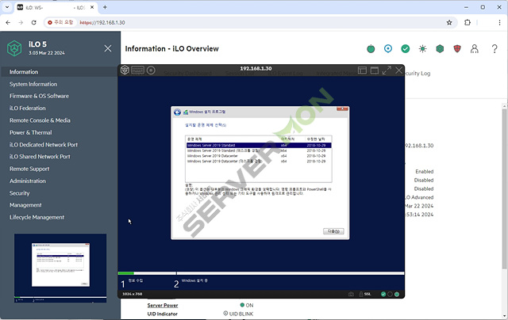Expand remote console to full screen

pos(387,70)
